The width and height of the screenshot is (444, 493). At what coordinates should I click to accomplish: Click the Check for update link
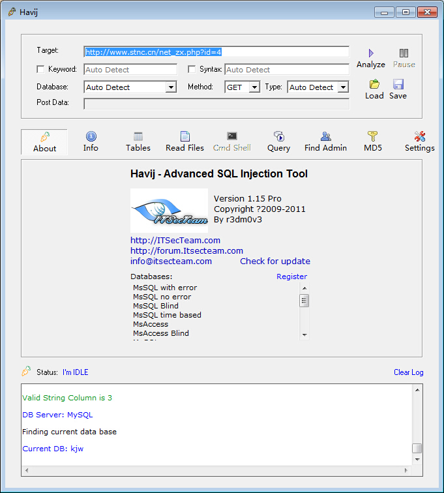tap(275, 261)
